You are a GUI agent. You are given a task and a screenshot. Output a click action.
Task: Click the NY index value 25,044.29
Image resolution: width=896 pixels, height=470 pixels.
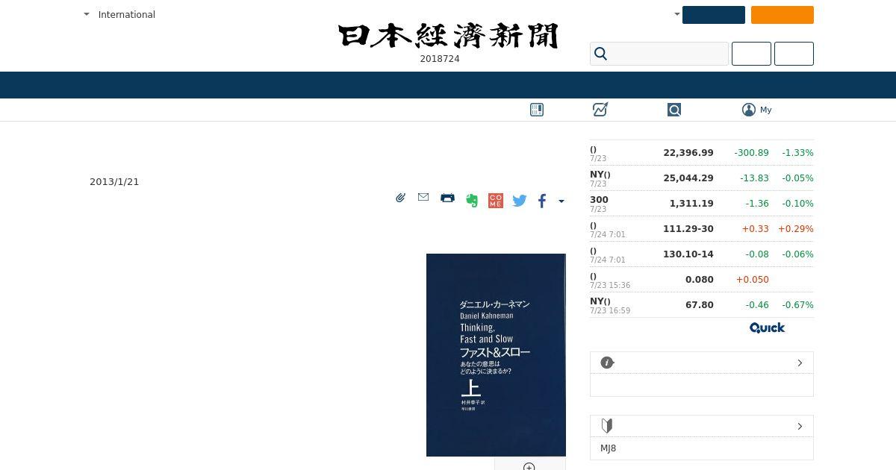click(x=688, y=178)
